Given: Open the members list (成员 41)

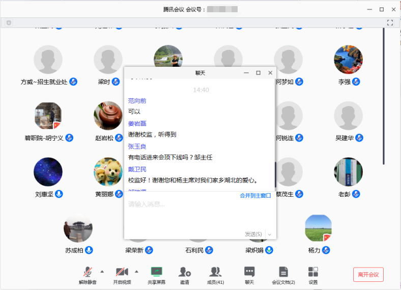Looking at the screenshot, I should [215, 272].
